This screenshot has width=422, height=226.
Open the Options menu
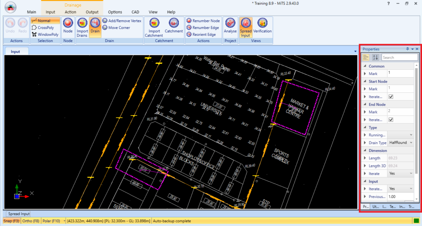[115, 12]
